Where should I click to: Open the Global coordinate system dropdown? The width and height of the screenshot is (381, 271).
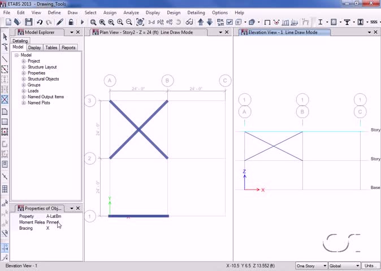point(344,266)
